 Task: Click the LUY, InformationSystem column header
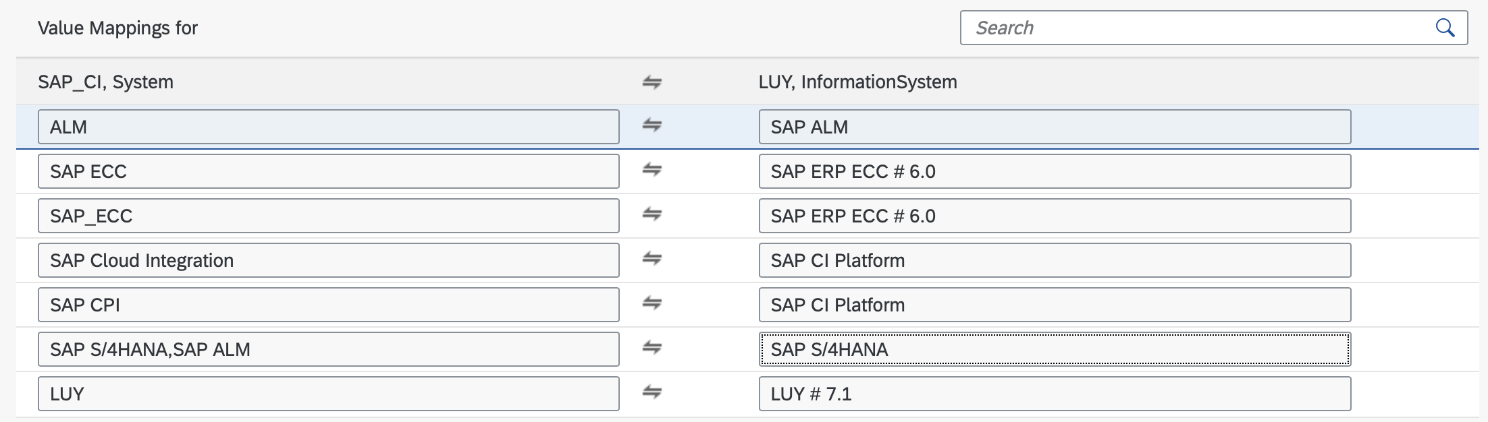click(857, 82)
